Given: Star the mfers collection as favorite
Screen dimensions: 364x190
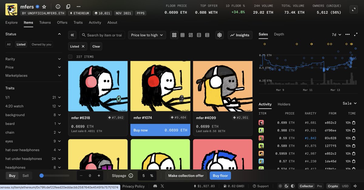Looking at the screenshot, I should coord(44,6).
